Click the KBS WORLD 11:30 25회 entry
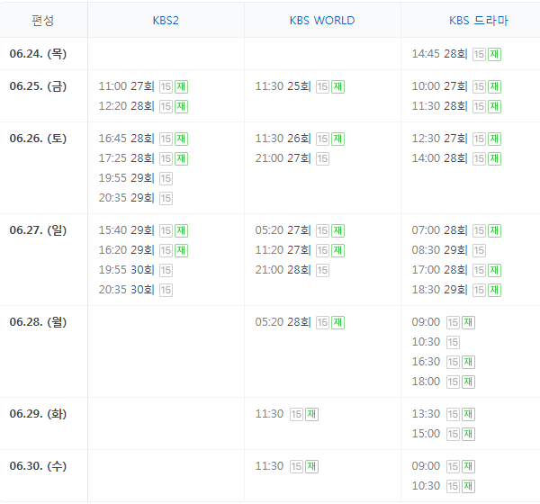Viewport: 540px width, 504px height. 283,86
